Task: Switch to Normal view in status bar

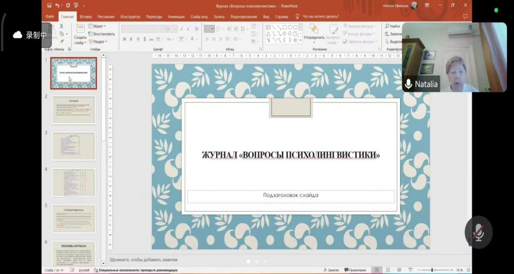Action: tap(377, 270)
